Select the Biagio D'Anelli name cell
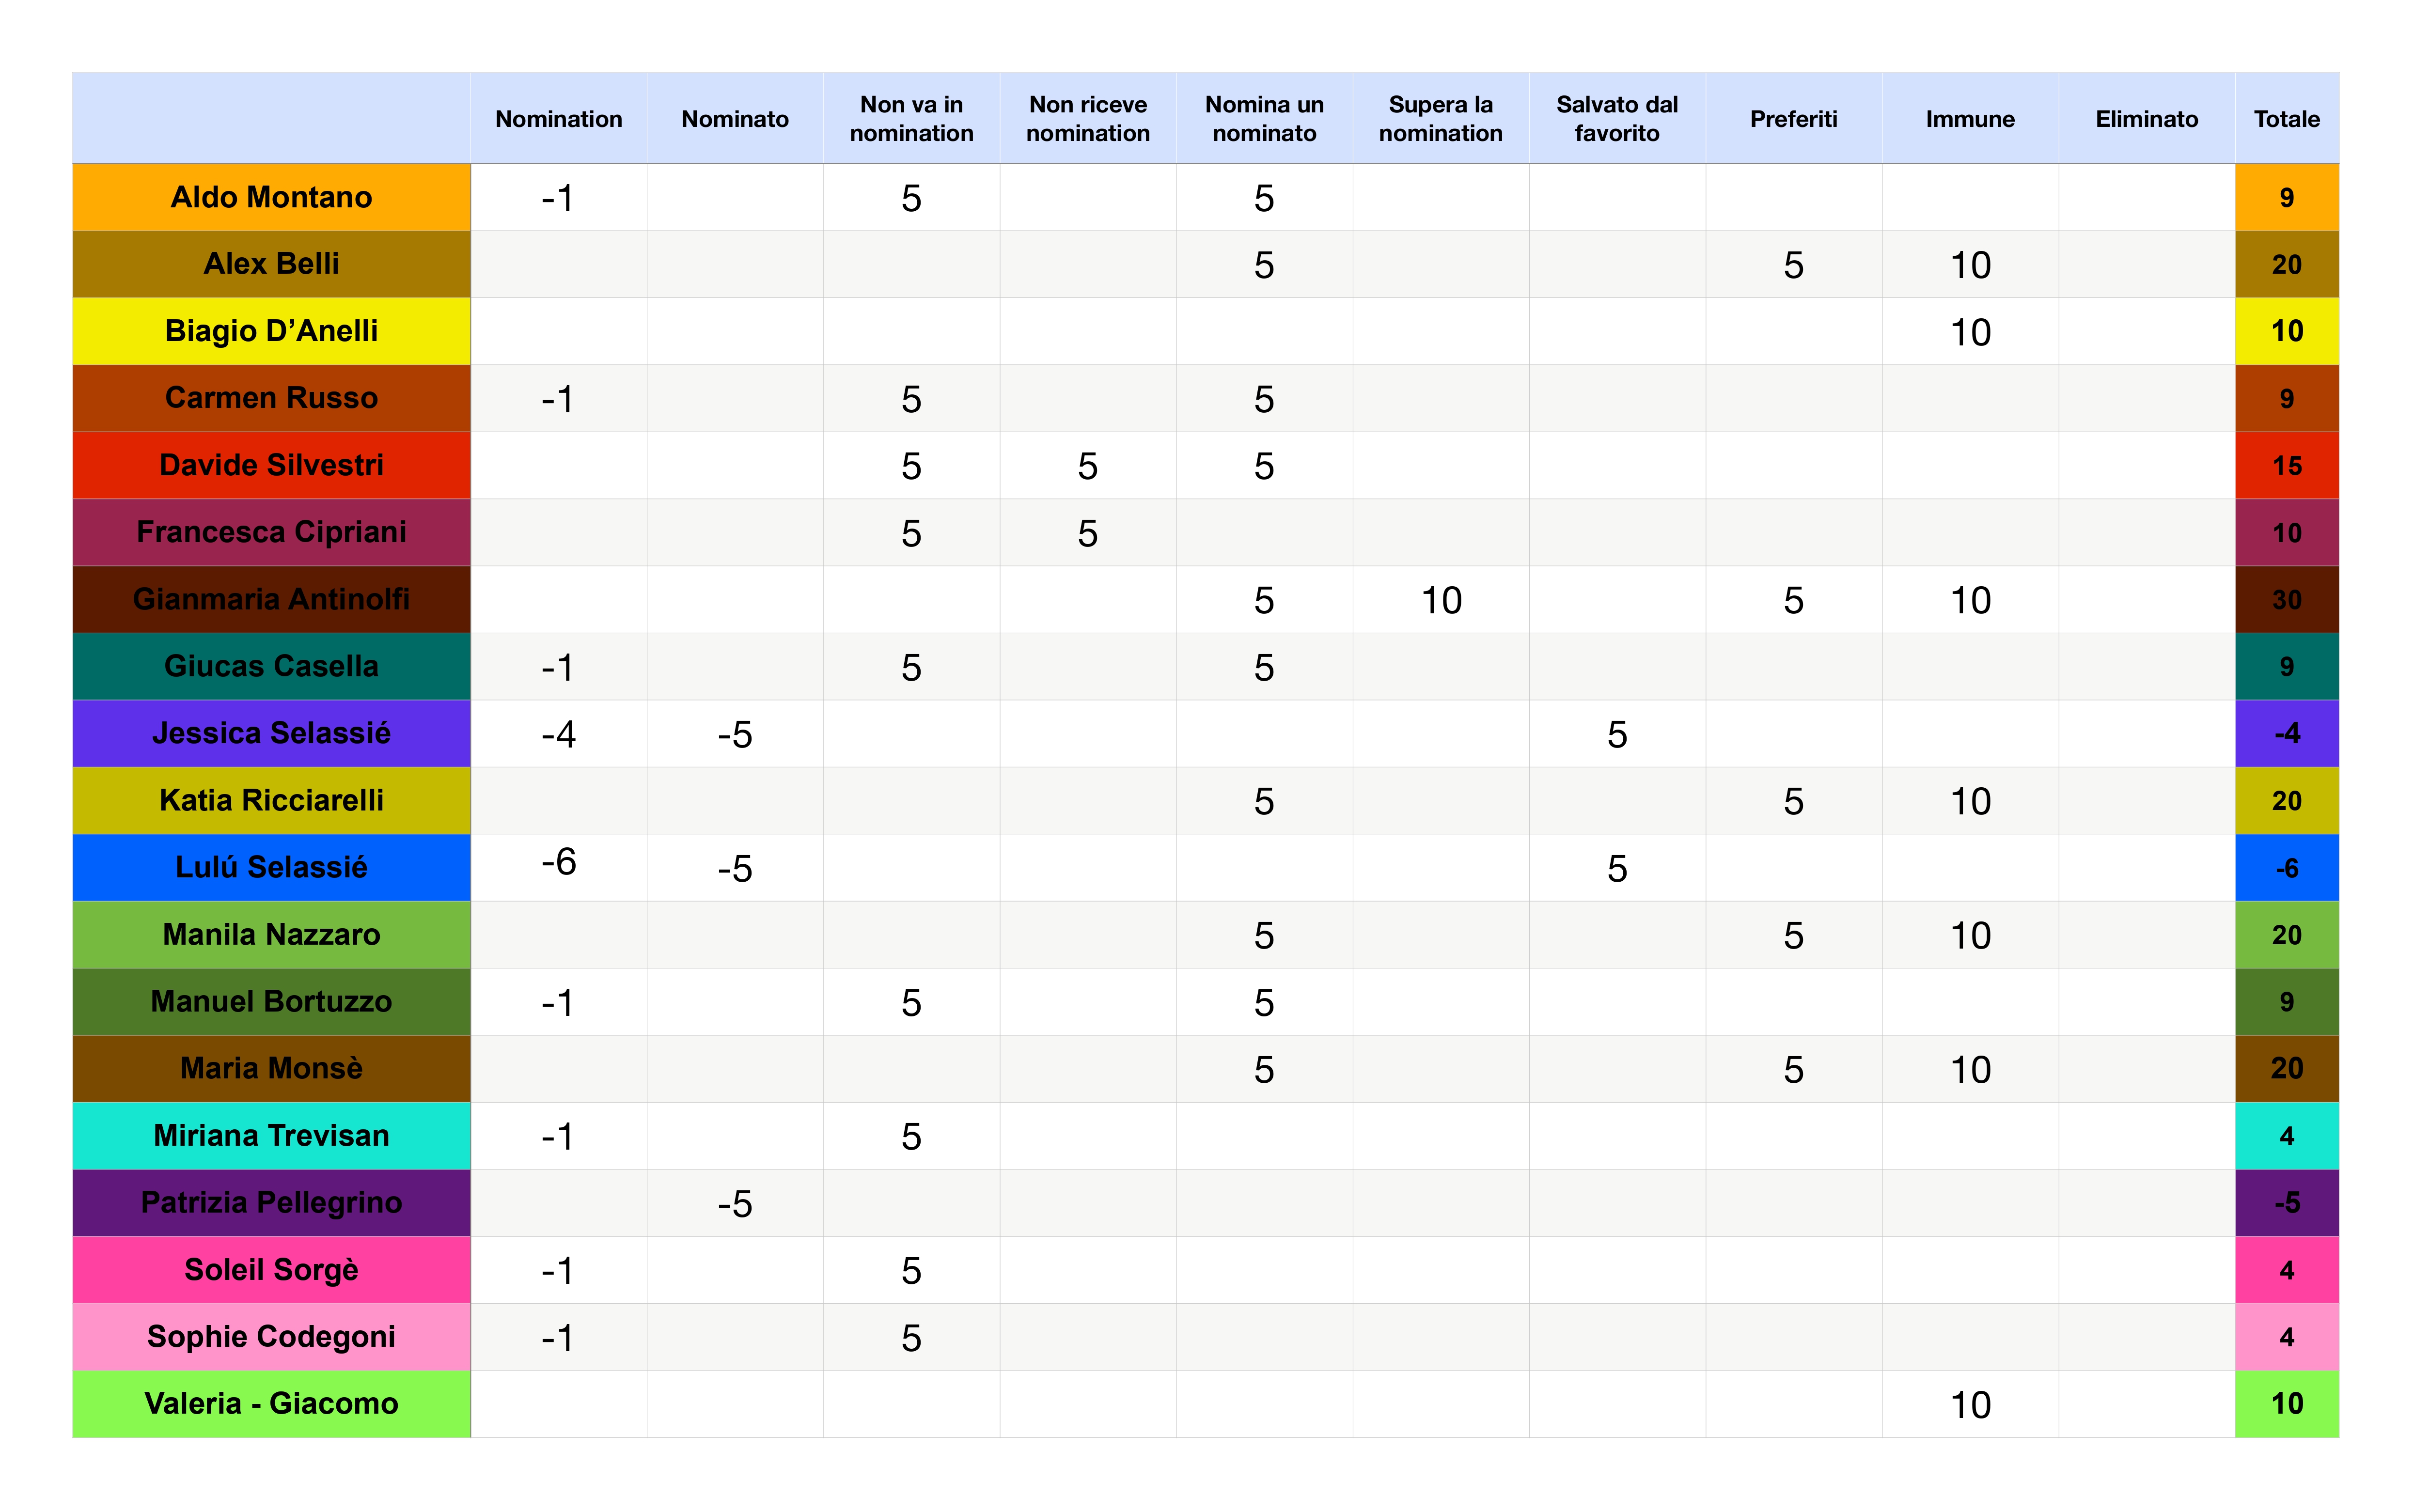 point(271,331)
